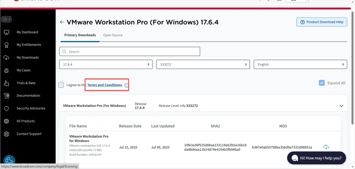Viewport: 355px width, 169px height.
Task: Click the Jul 15, 2025 release date
Action: pos(128,148)
